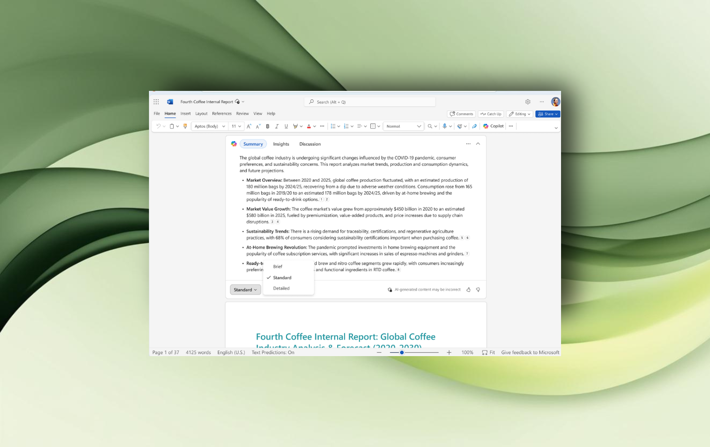Zoom in with the plus icon
The height and width of the screenshot is (447, 710).
pos(449,353)
